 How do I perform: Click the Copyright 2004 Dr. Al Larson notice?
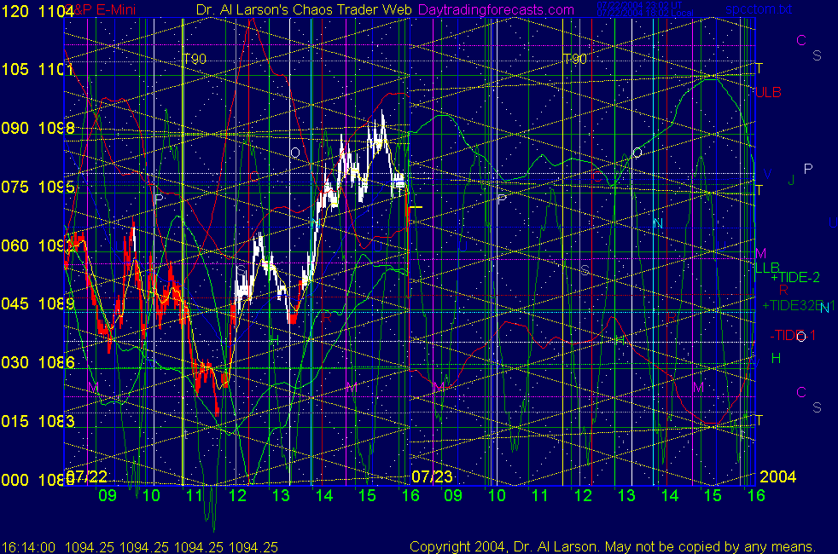pyautogui.click(x=613, y=546)
